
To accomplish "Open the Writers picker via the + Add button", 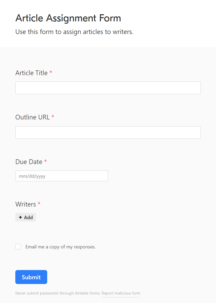I will (25, 217).
